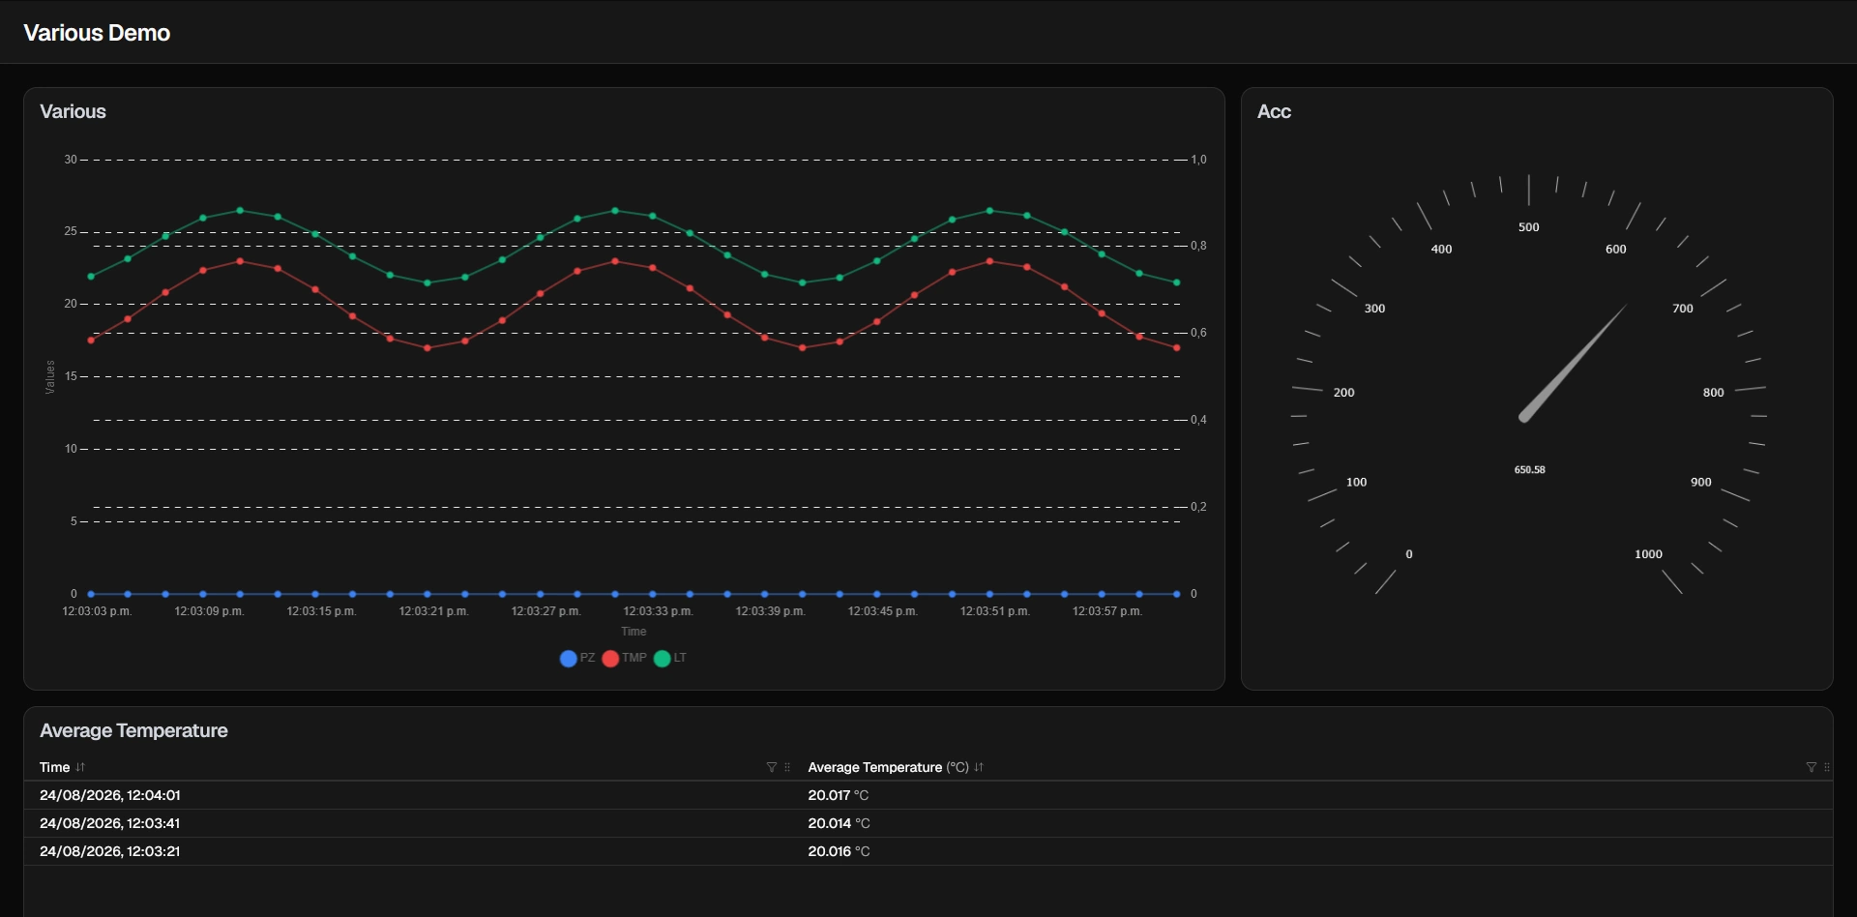Click the 20.017 °C temperature cell
The height and width of the screenshot is (917, 1857).
(x=839, y=795)
